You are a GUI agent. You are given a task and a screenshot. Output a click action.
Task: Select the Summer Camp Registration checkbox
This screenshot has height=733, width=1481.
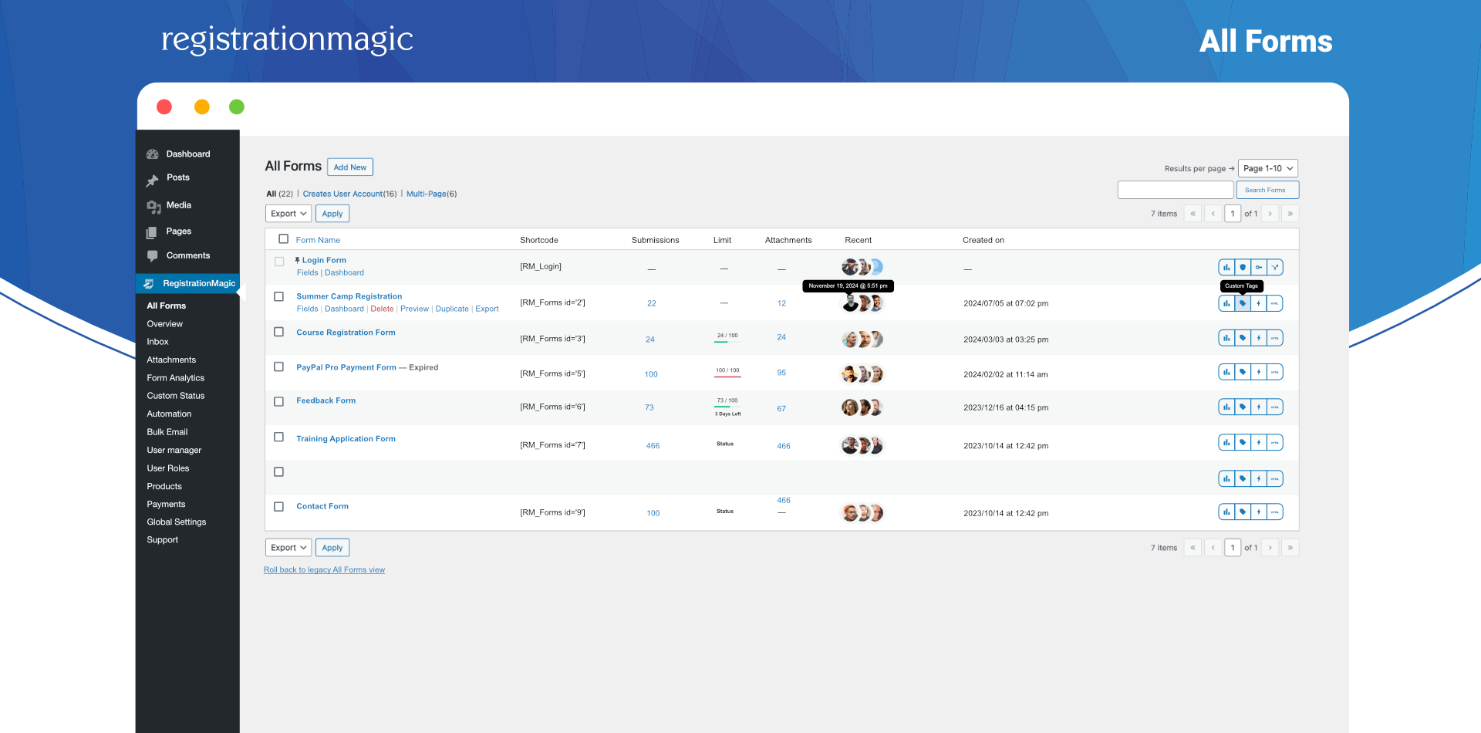[x=279, y=296]
